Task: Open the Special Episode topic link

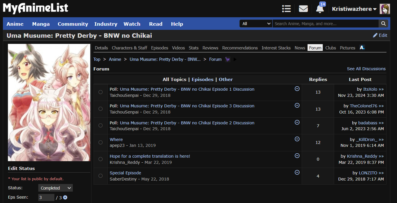Action: [125, 173]
